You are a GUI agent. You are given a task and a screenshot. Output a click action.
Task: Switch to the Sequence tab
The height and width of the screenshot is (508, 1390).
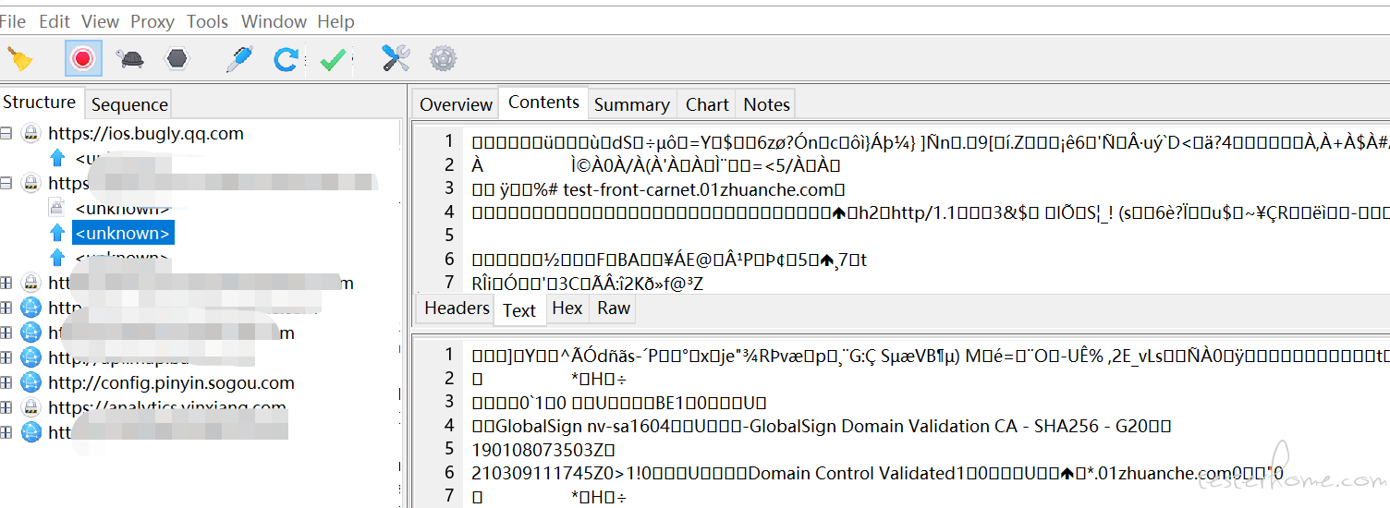[129, 104]
